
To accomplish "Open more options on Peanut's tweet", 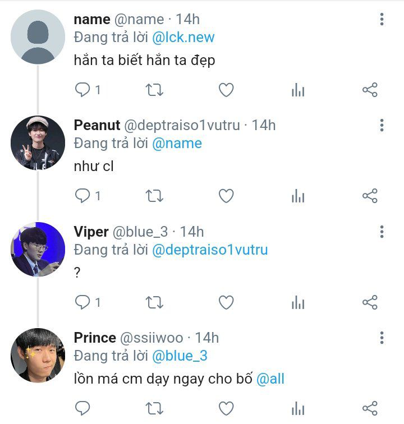I will 382,125.
